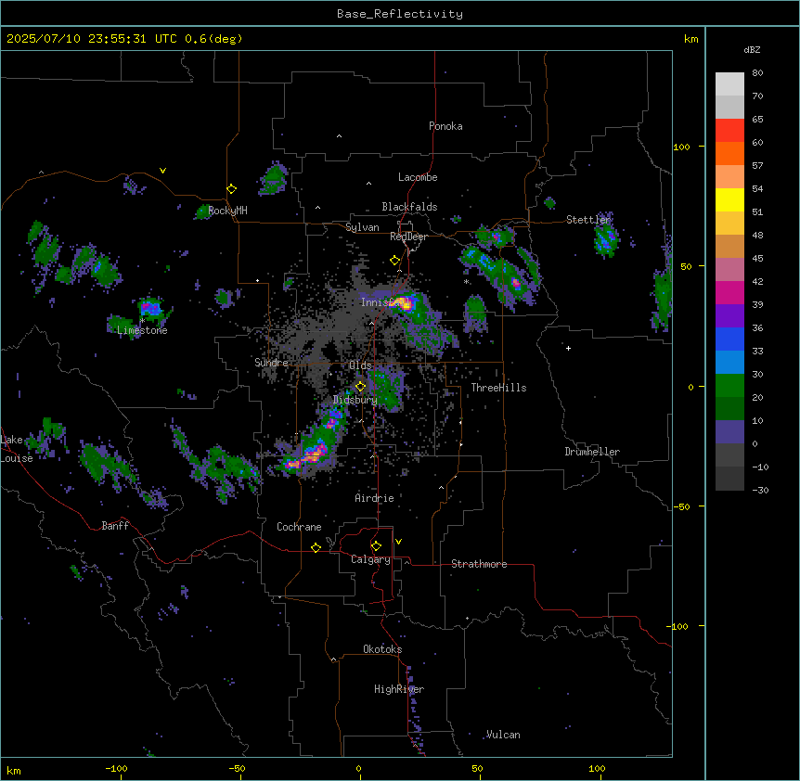The image size is (800, 781).
Task: Click the yellow diamond marker beside RockyMH
Action: (x=231, y=189)
